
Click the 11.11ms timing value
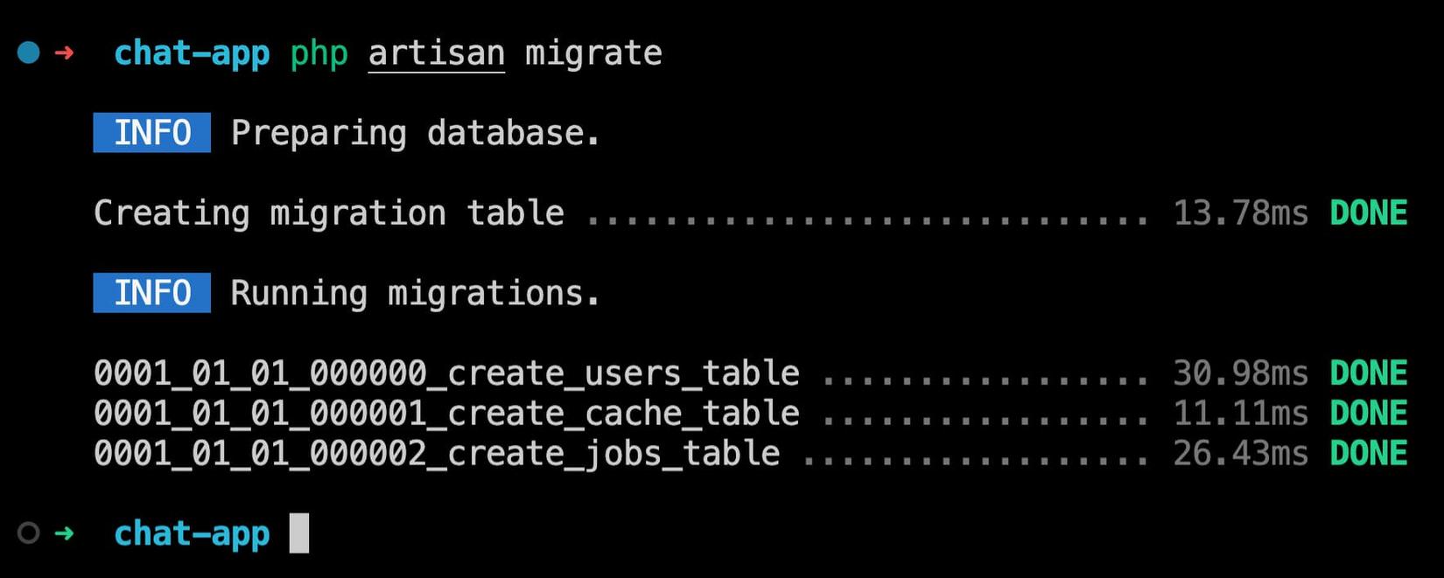1240,414
